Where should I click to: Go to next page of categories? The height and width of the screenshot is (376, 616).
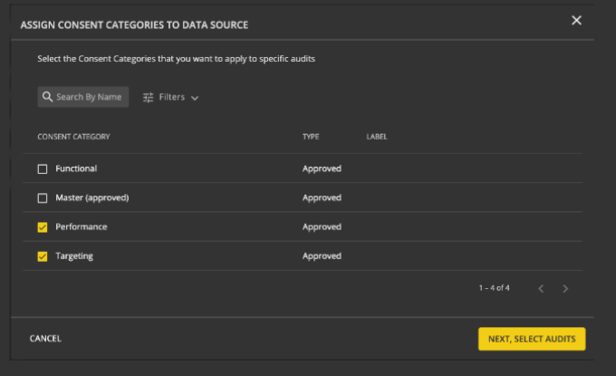[x=565, y=288]
